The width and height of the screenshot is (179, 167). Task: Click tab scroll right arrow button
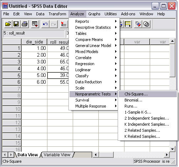11,155
